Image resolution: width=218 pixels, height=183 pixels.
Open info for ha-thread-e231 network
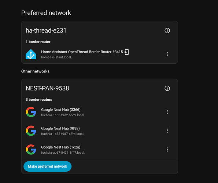(167, 30)
